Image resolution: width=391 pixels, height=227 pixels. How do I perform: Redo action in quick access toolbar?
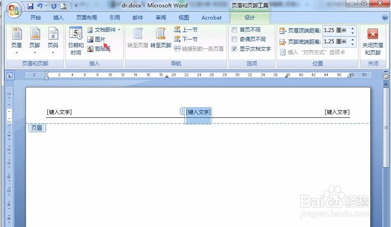(54, 6)
